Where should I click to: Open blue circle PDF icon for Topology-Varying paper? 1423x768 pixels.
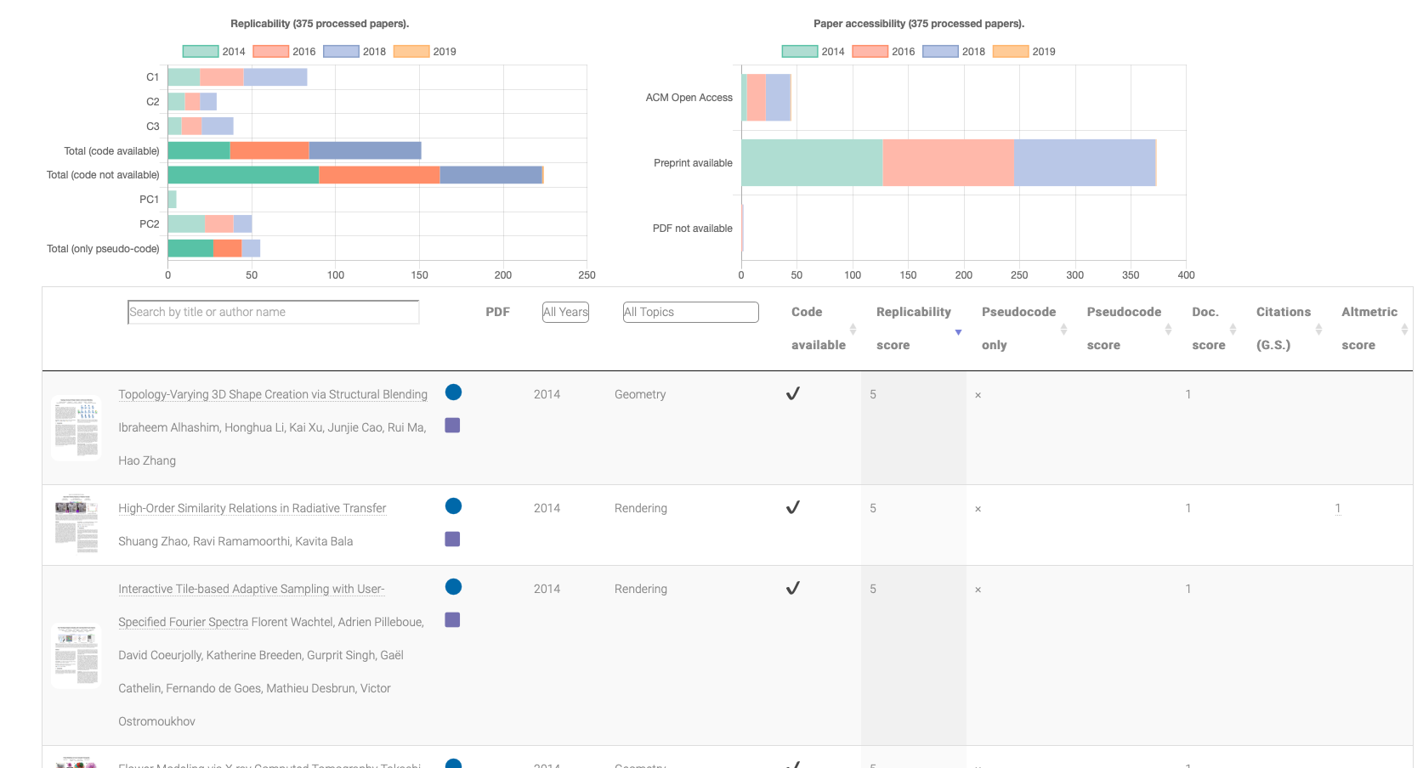click(453, 392)
